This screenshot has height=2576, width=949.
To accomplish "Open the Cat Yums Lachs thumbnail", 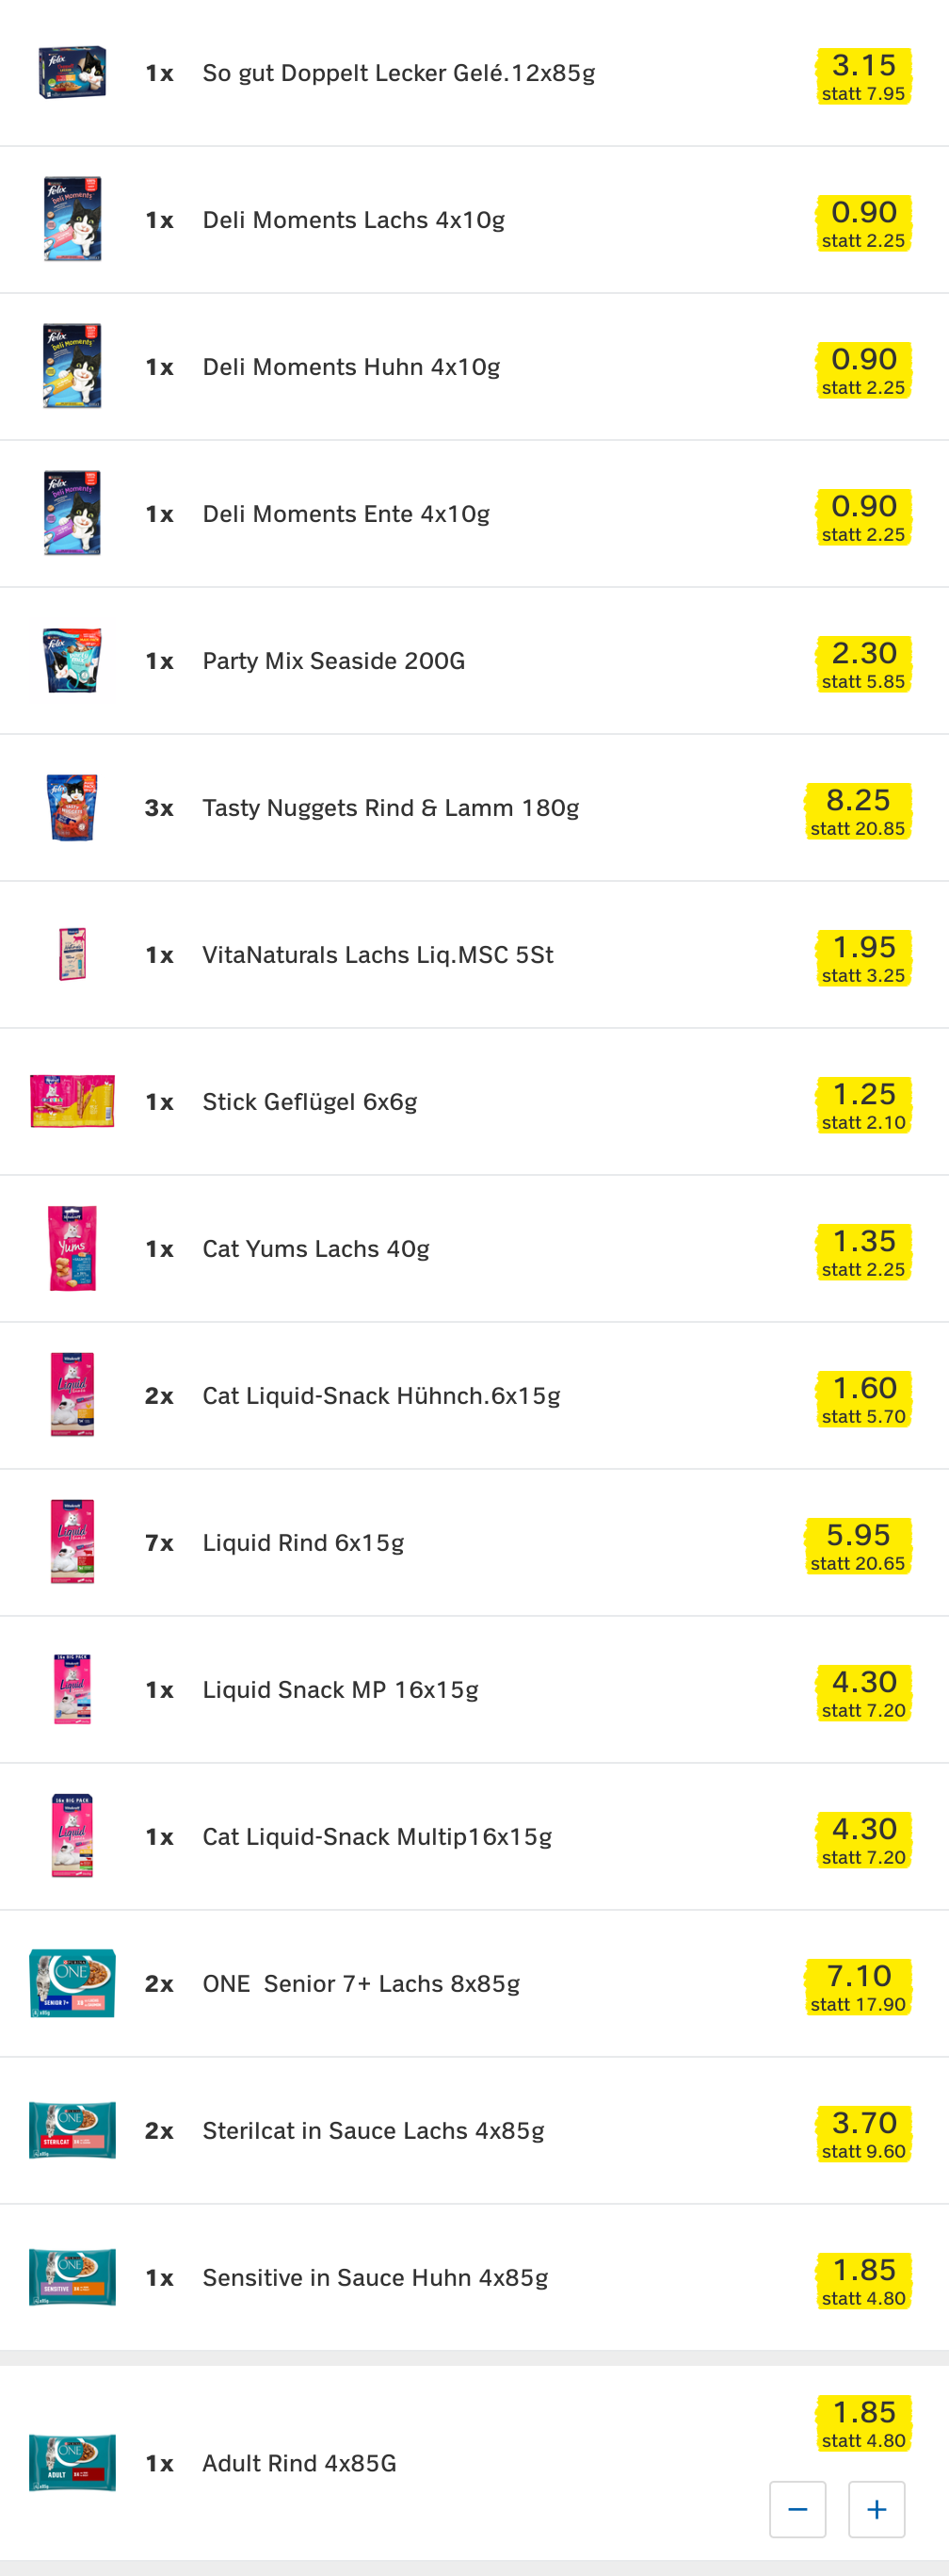I will click(72, 1248).
